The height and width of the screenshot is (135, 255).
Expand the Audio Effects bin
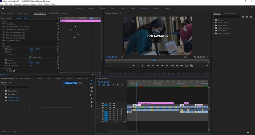[x=214, y=25]
